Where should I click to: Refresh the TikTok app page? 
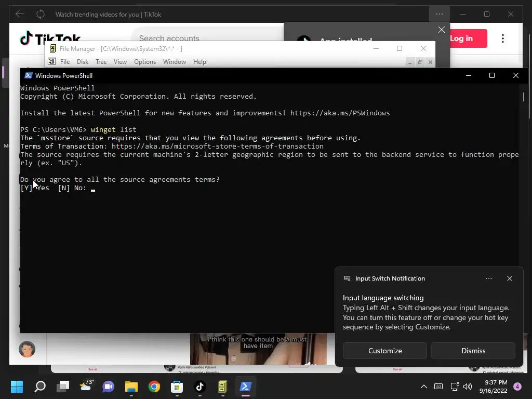click(x=41, y=14)
